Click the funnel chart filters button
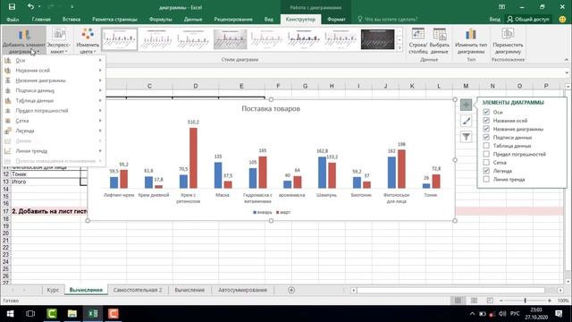The height and width of the screenshot is (322, 572). coord(466,137)
